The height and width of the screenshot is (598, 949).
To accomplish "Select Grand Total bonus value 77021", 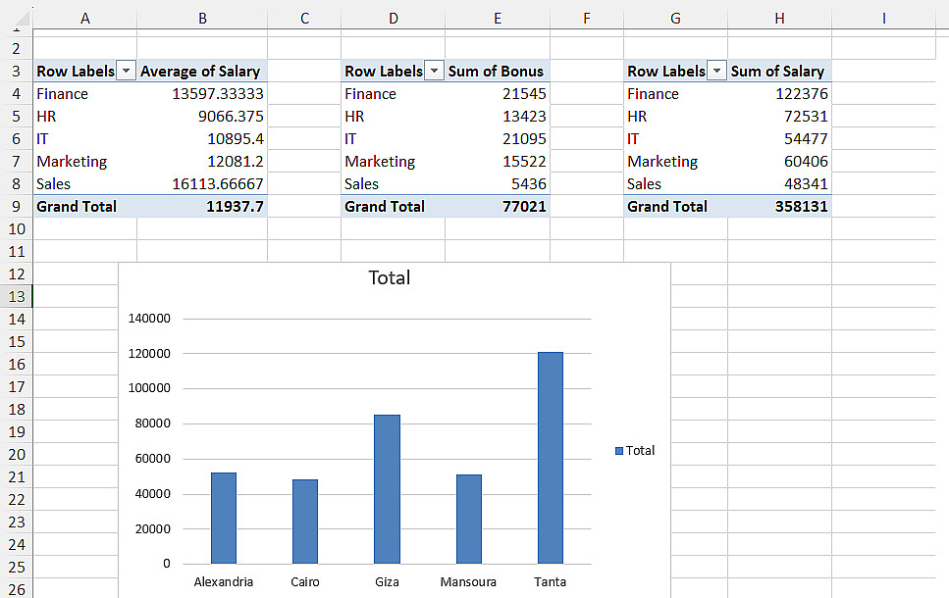I will pos(498,206).
